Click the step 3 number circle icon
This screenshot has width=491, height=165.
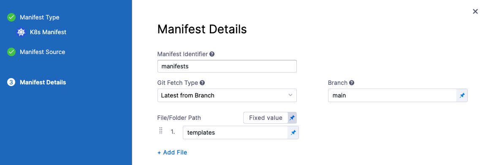(x=11, y=82)
